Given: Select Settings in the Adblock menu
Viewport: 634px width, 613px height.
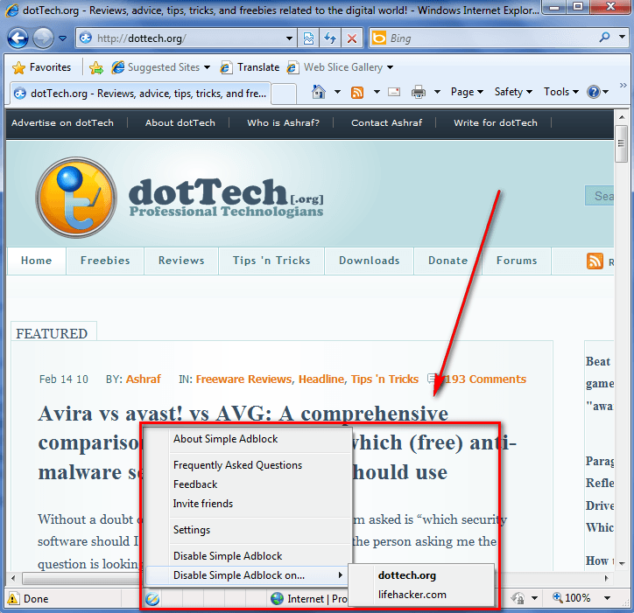Looking at the screenshot, I should click(x=192, y=530).
